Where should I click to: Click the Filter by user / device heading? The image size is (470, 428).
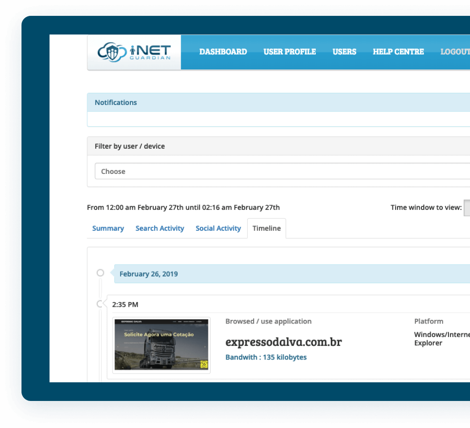130,146
